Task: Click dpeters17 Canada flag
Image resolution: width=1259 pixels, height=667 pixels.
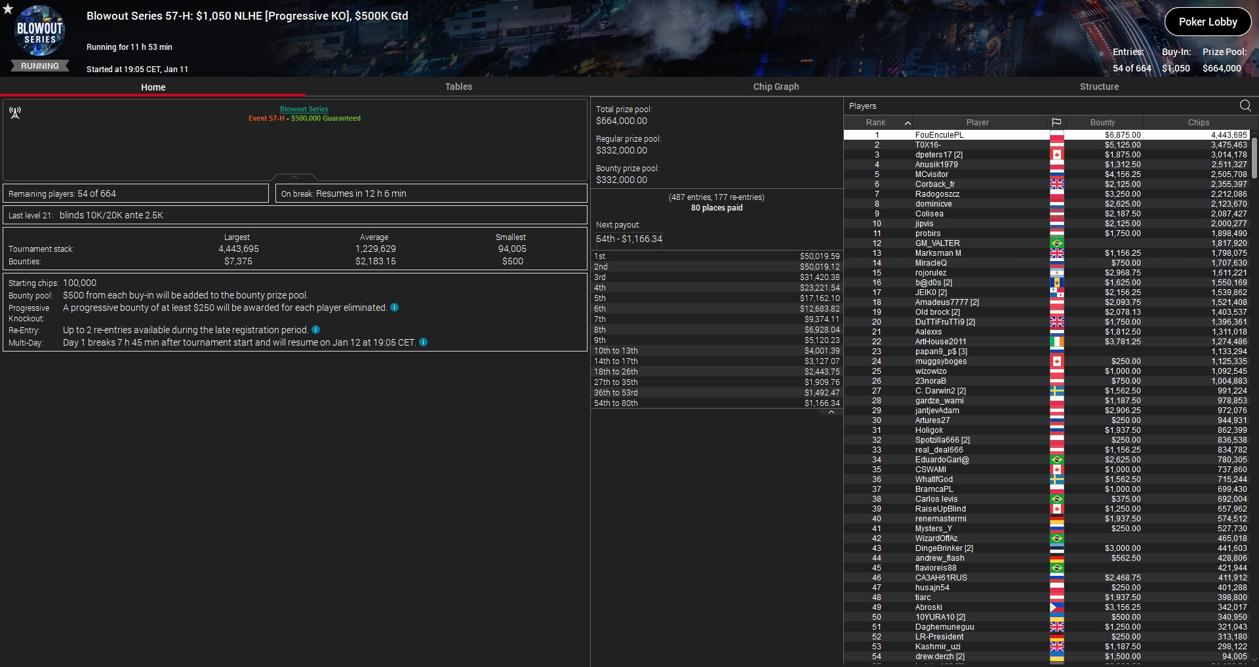Action: pyautogui.click(x=1057, y=155)
